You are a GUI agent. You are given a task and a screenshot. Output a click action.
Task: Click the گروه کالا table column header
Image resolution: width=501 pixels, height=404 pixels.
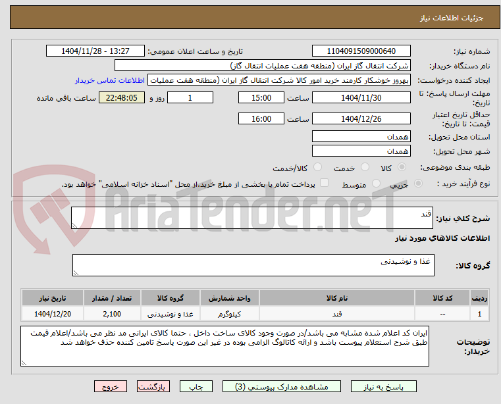pyautogui.click(x=171, y=298)
